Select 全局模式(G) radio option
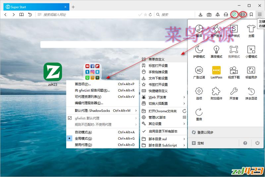This screenshot has width=265, height=177. coord(102,139)
